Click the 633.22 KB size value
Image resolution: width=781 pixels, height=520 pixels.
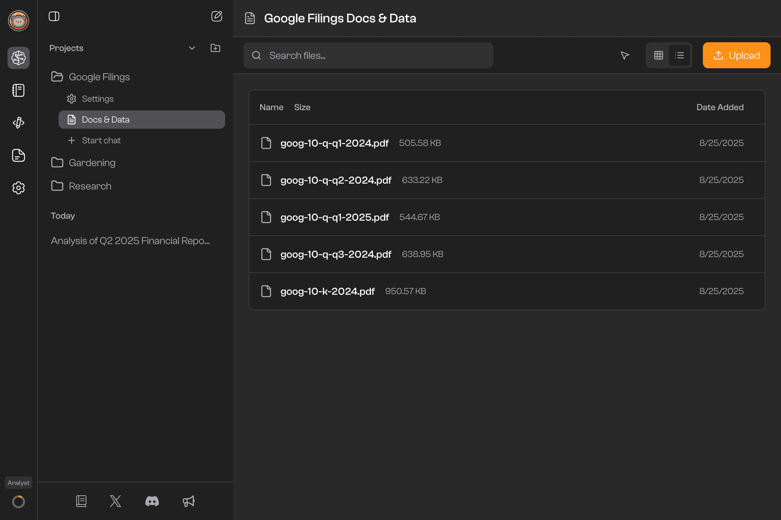pos(422,180)
